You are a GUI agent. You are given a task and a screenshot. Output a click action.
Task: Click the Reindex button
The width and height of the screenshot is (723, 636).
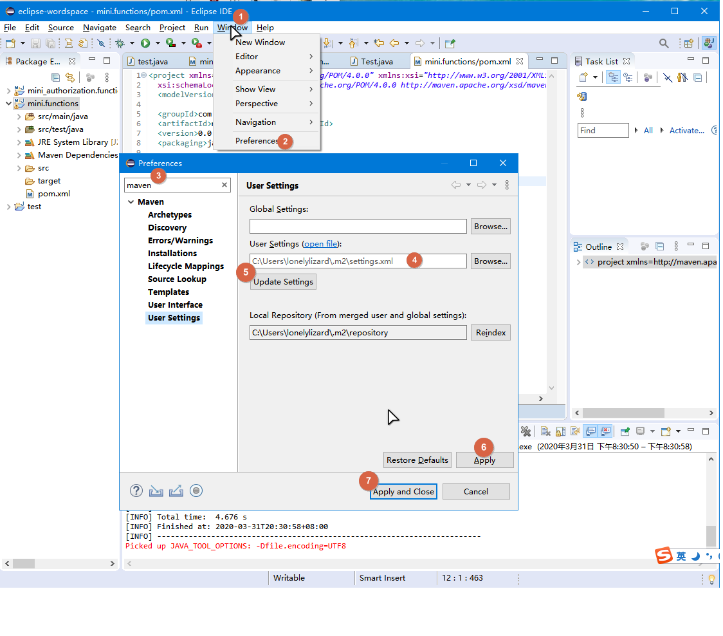pyautogui.click(x=491, y=333)
